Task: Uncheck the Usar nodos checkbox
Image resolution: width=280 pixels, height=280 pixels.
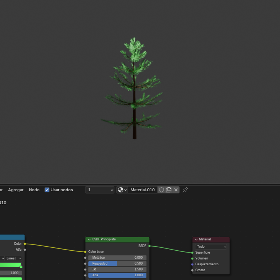Action: click(x=47, y=190)
